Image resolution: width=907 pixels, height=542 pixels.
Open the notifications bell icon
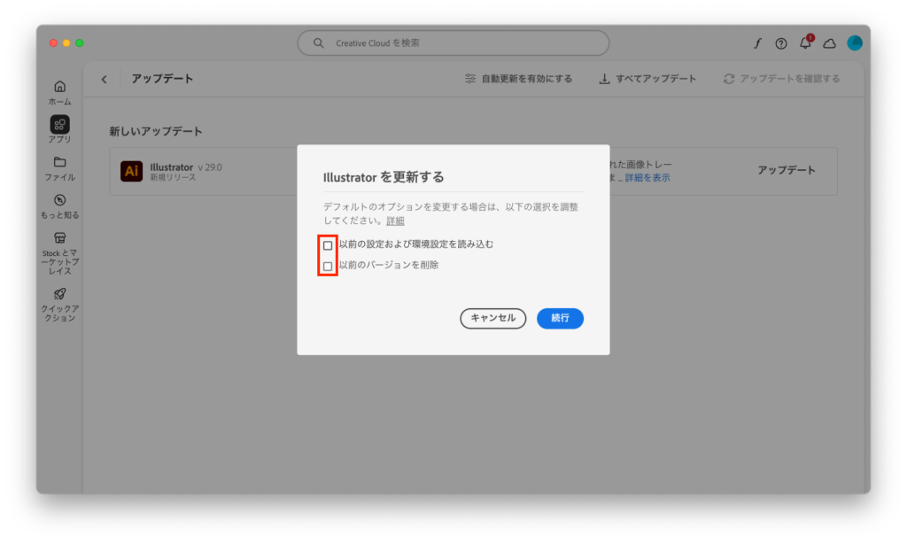(805, 43)
